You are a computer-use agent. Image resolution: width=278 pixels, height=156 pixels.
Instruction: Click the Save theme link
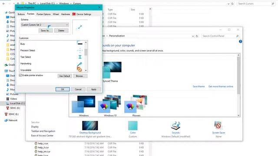(199, 87)
